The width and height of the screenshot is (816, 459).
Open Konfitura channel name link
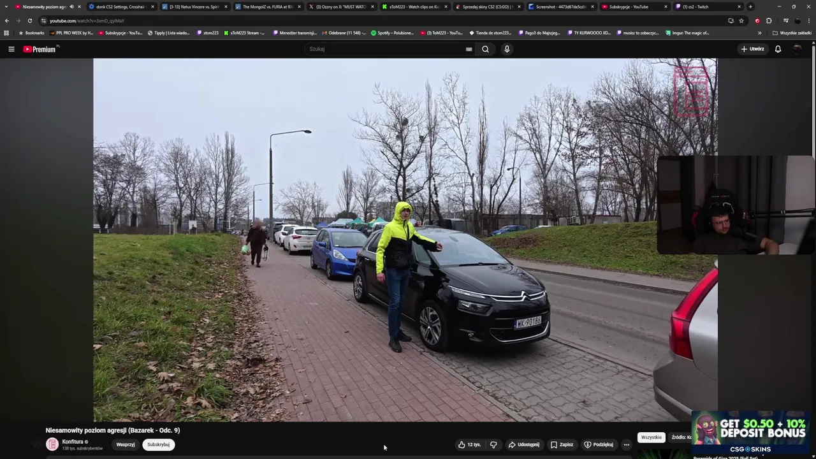[73, 442]
